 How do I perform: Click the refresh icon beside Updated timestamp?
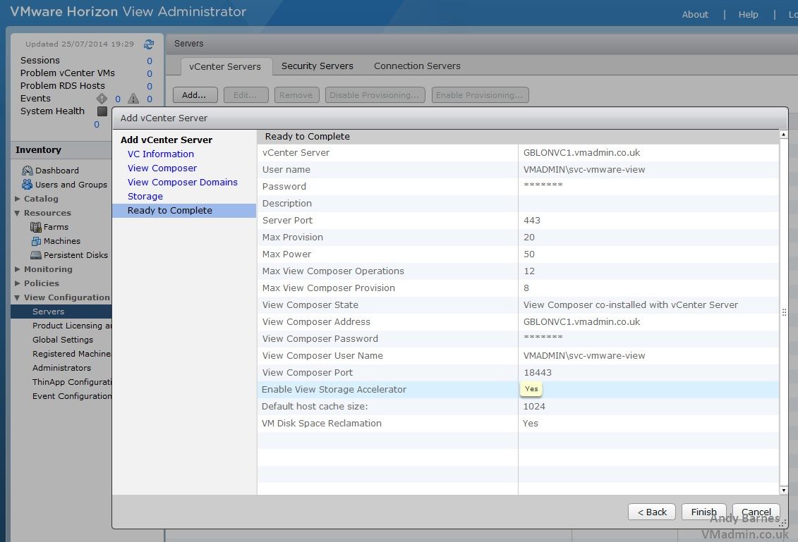coord(149,44)
